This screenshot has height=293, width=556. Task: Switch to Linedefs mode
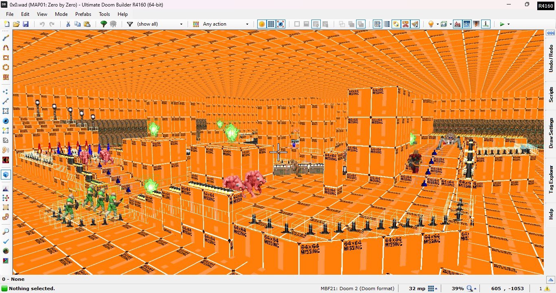pyautogui.click(x=6, y=101)
